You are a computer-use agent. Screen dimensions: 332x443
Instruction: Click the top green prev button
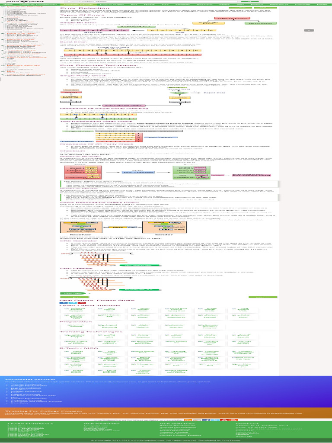click(x=240, y=8)
